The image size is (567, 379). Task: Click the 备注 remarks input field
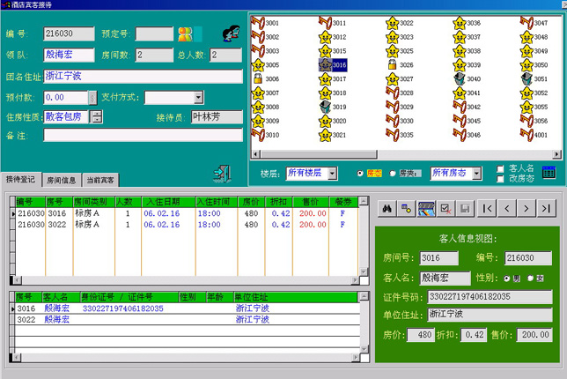[143, 135]
